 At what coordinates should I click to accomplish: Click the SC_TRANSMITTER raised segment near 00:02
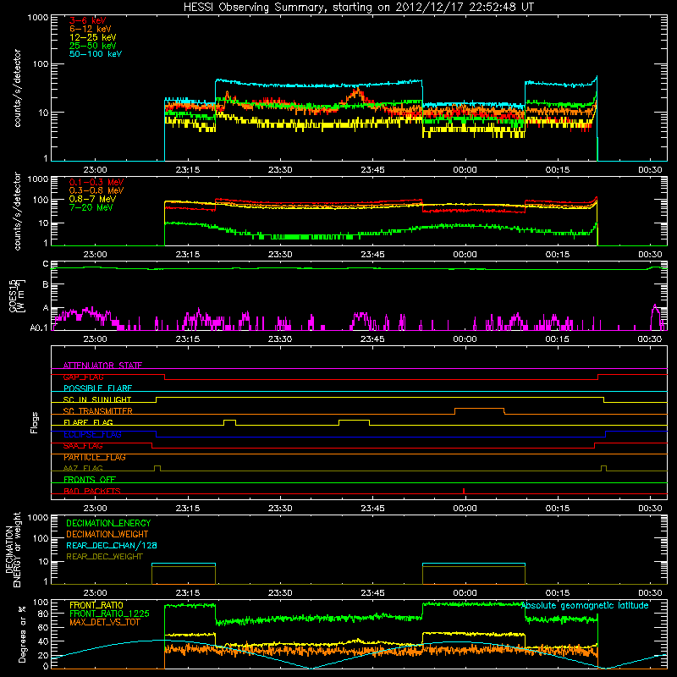pos(479,410)
